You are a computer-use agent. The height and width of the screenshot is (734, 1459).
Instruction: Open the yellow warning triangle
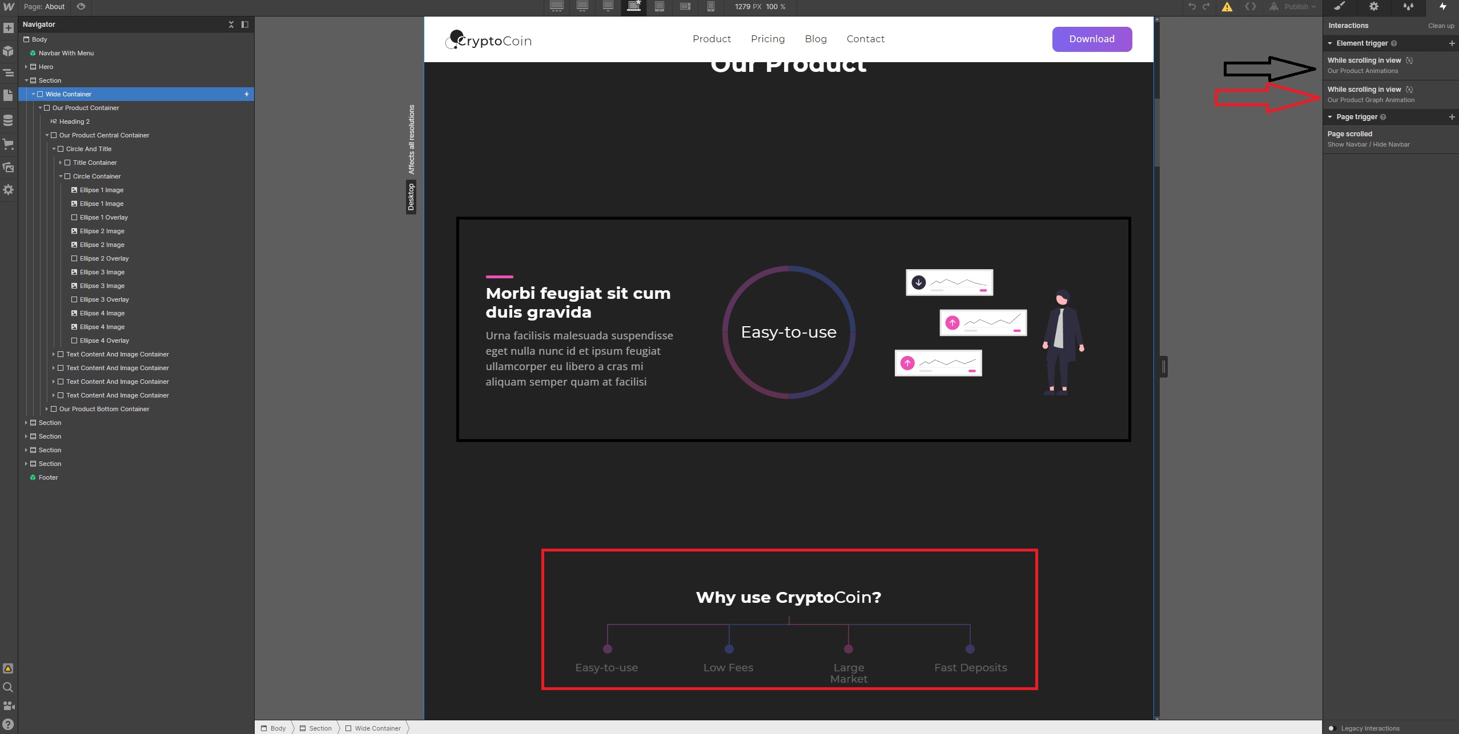[1227, 7]
